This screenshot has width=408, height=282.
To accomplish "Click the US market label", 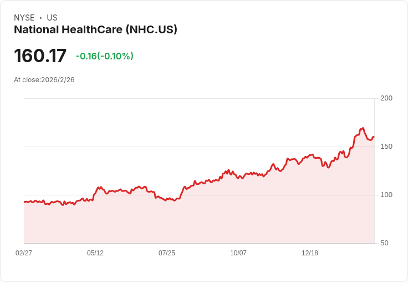I will coord(52,18).
